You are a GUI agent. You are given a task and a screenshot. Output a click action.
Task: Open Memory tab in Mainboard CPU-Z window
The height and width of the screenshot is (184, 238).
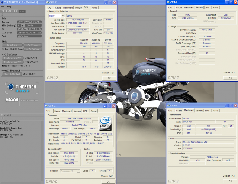tap(199, 111)
